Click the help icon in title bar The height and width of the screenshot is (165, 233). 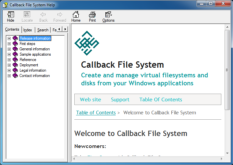[5, 5]
